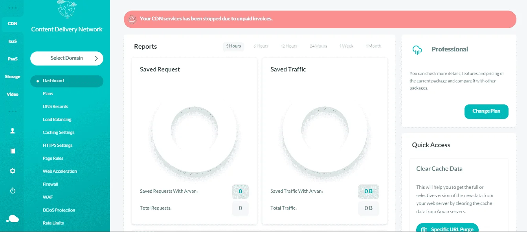
Task: Click the trash icon on Specific URL Purge
Action: [x=424, y=230]
